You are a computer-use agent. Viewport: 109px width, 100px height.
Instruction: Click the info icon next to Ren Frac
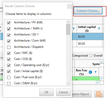(90, 72)
